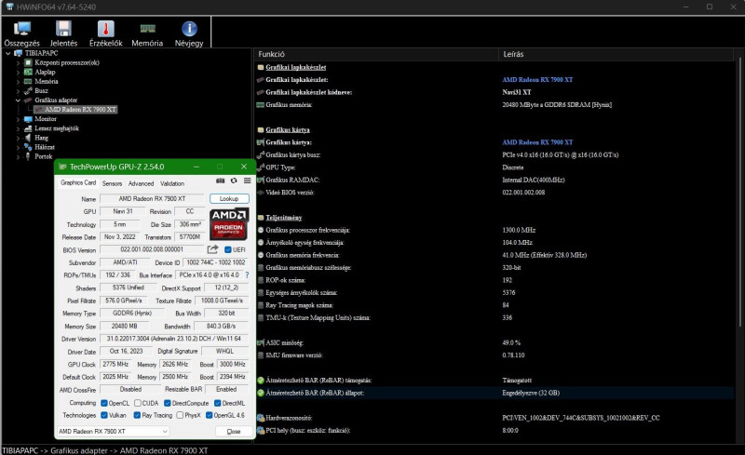Click the Hardverazonosító row icon
The image size is (745, 455).
click(261, 418)
